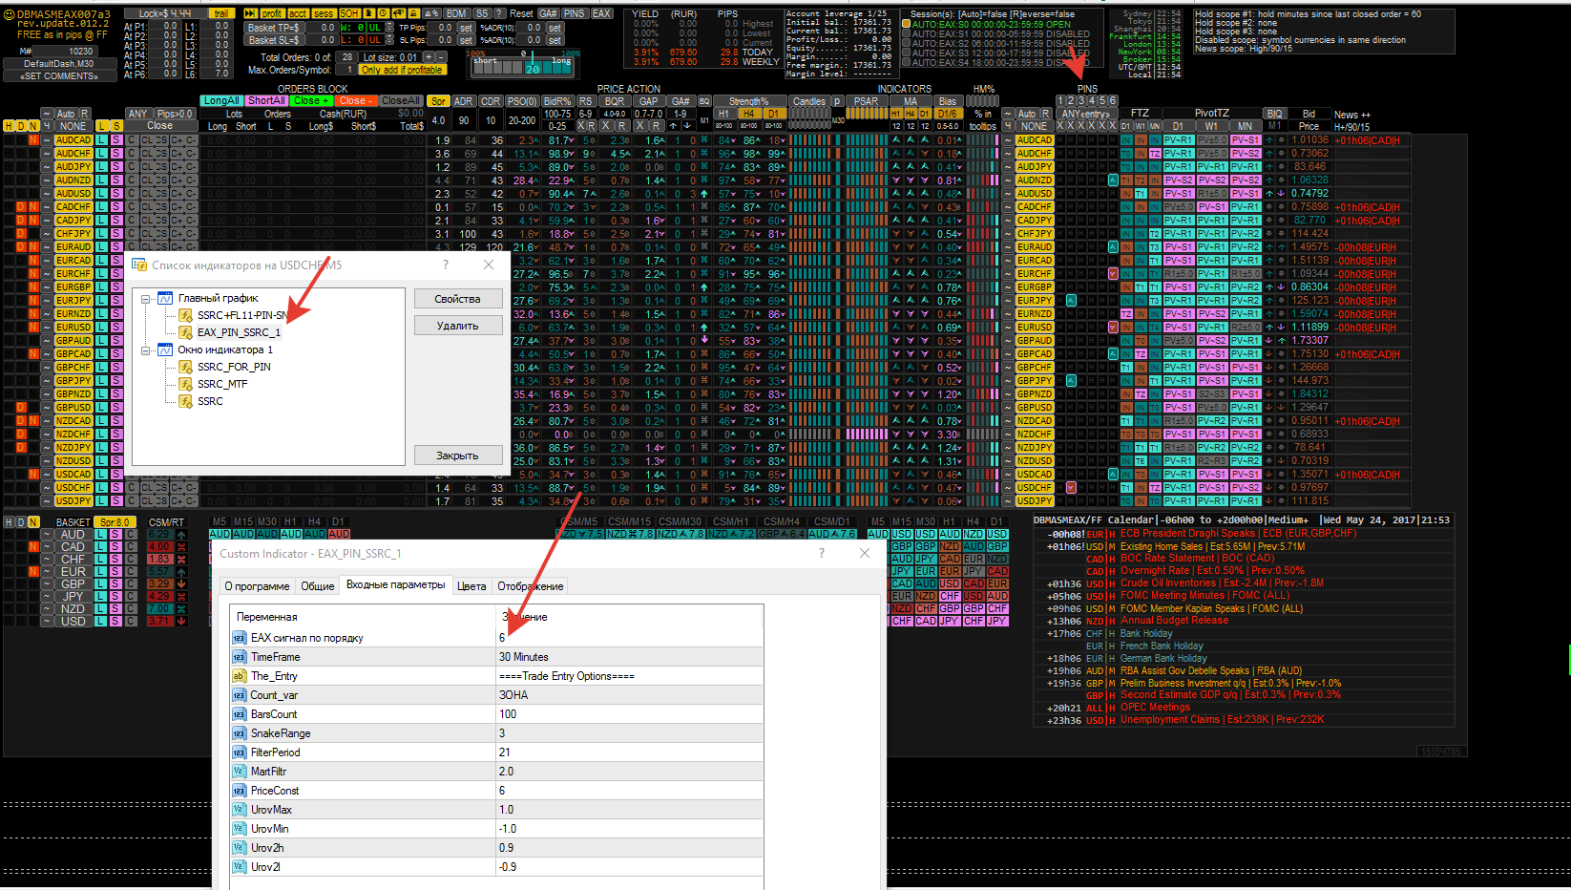
Task: Click the smiley face icon near DBMASMEAX007a3
Action: 9,15
